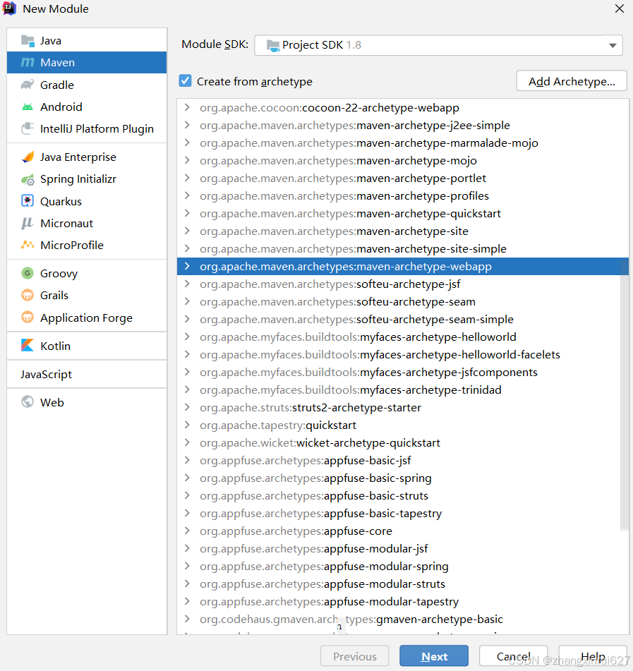
Task: Select softeu-archetype-seam row
Action: coord(403,302)
